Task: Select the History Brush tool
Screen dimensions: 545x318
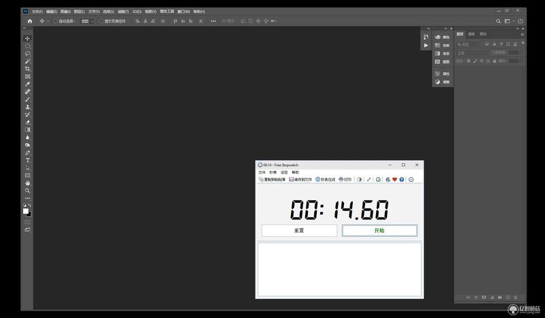Action: coord(27,114)
